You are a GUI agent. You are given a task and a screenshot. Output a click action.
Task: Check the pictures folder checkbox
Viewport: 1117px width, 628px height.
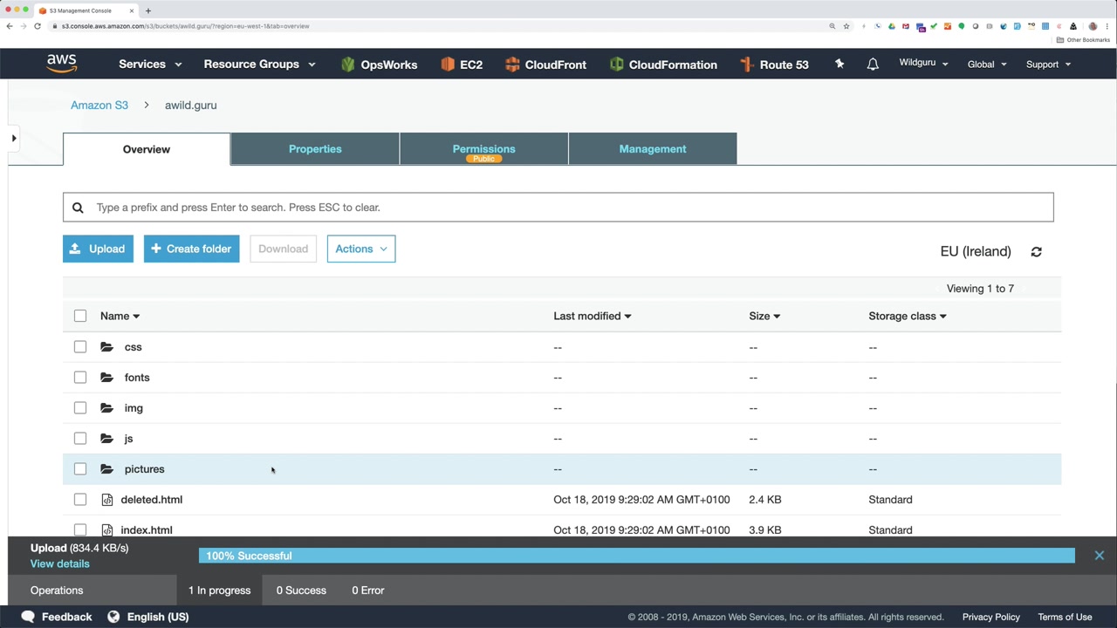[x=80, y=469]
